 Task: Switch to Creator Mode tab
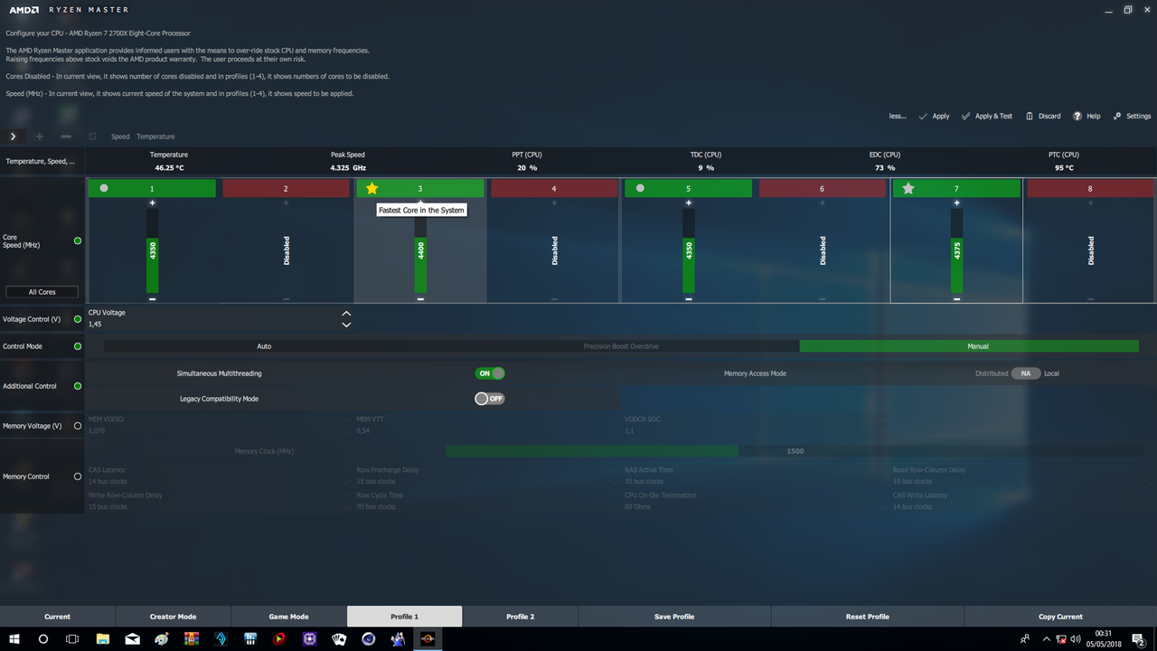tap(173, 617)
